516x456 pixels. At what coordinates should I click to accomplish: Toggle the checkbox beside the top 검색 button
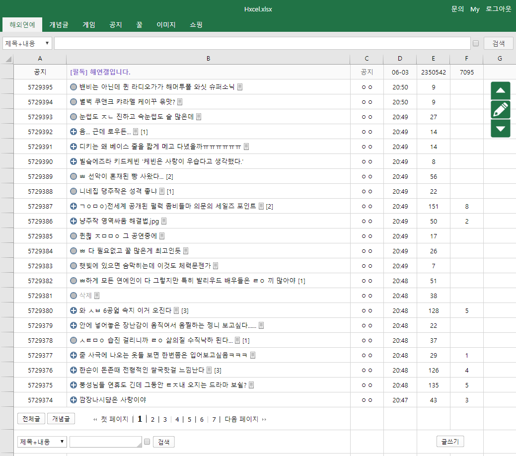coord(475,43)
